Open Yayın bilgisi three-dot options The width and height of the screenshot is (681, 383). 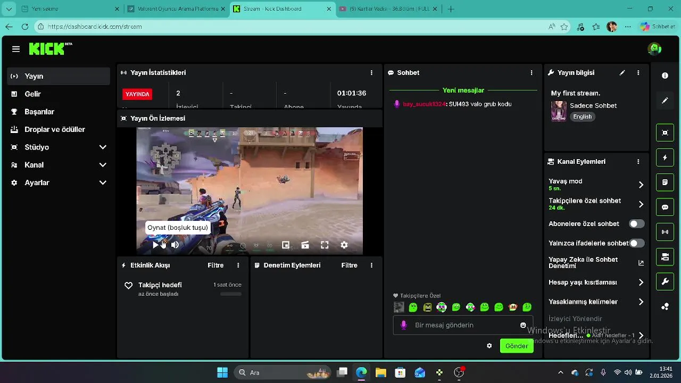[638, 72]
